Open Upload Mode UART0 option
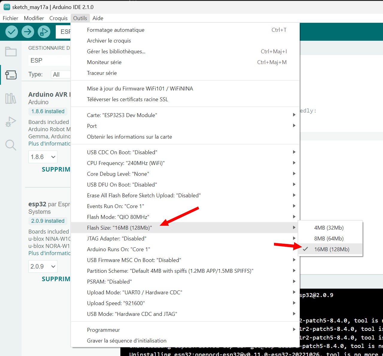The image size is (383, 356). coord(185,293)
